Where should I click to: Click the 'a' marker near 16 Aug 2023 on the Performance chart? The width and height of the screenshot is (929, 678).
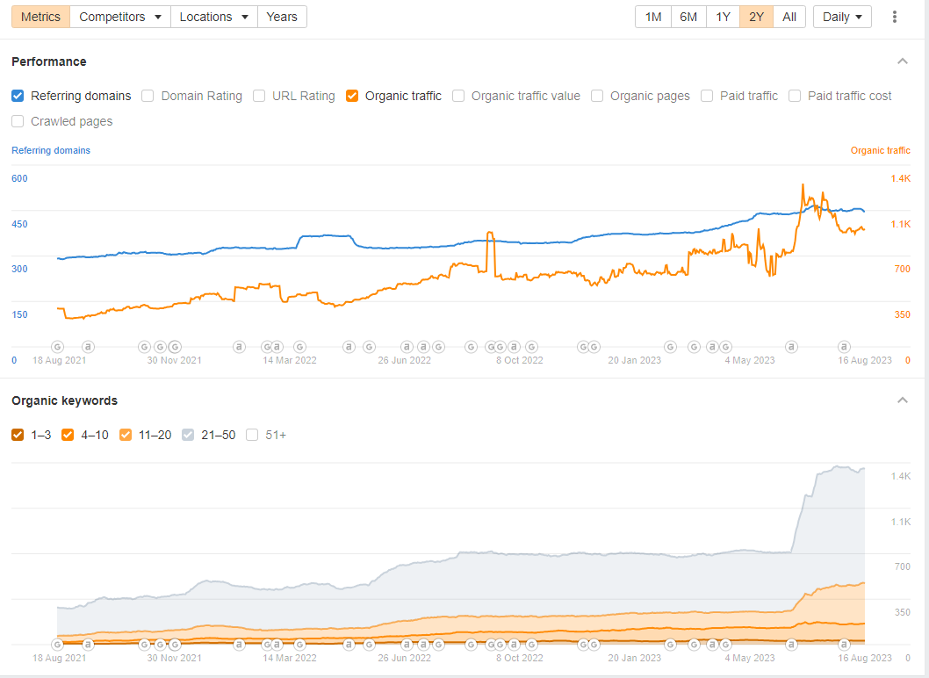tap(845, 347)
